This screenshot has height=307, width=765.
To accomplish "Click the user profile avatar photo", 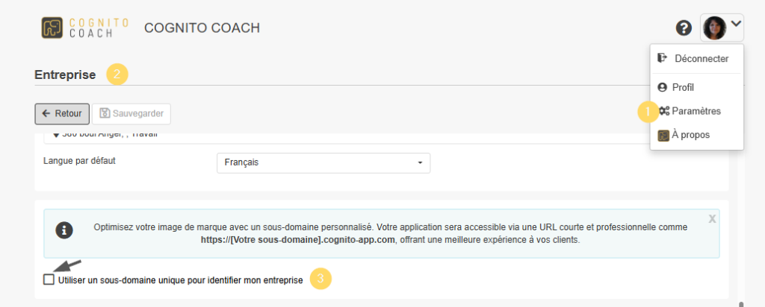I will click(714, 28).
